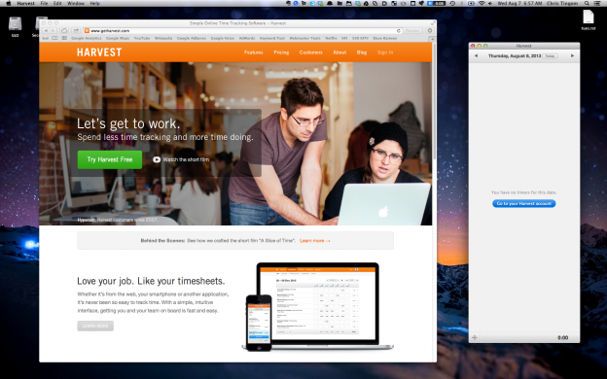Open iCloud tabs in Safari toolbar
Screen dimensions: 607x379
[64, 30]
